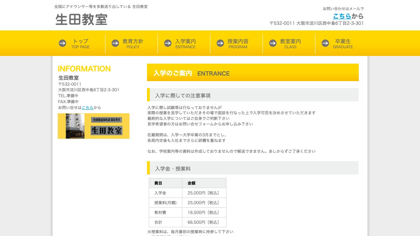Click the 入学のご案内 ENTRANCE page heading

pyautogui.click(x=253, y=72)
